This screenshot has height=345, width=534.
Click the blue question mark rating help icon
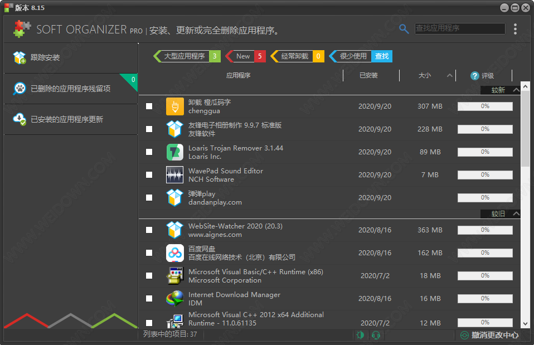coord(474,76)
